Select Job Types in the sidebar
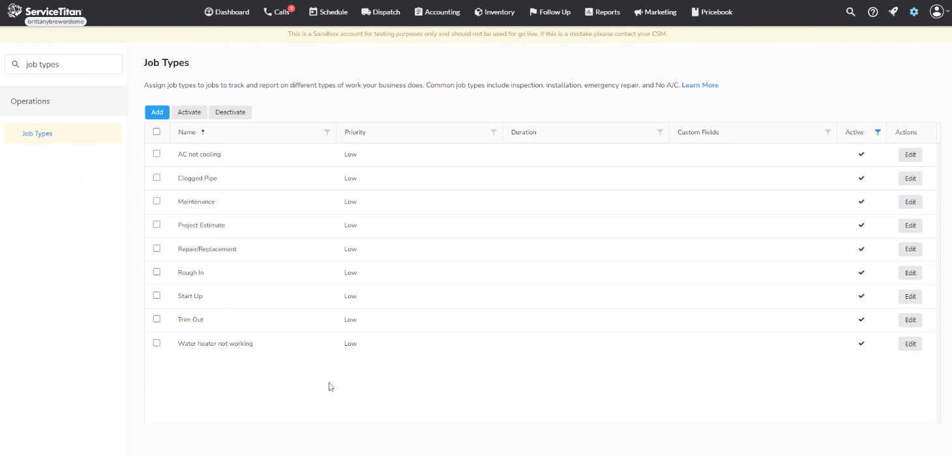 (37, 133)
